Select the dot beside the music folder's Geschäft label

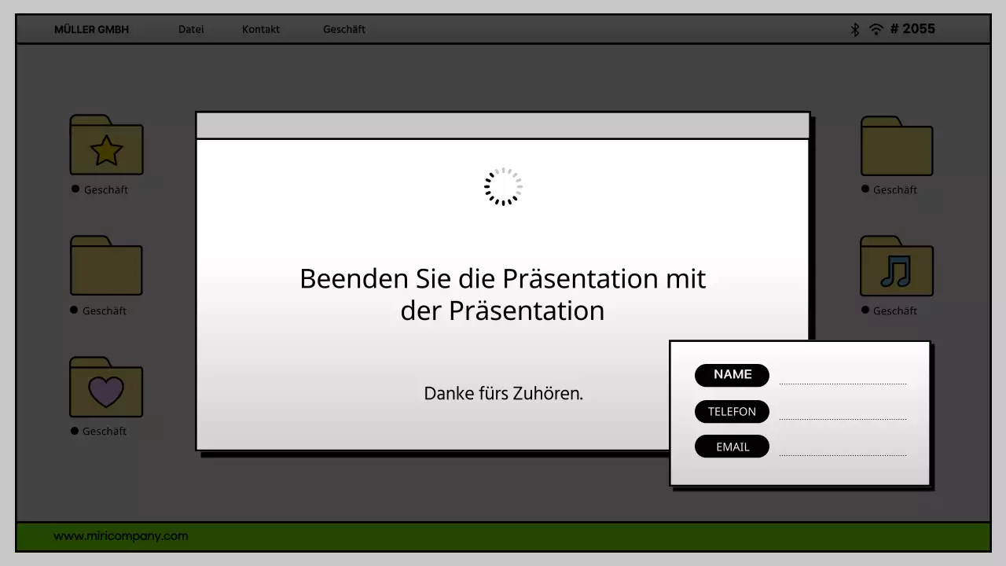pos(865,311)
